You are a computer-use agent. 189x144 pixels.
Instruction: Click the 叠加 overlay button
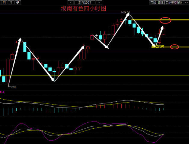[153, 2]
